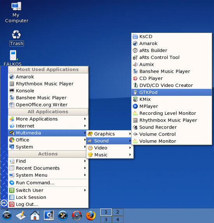214x223 pixels.
Task: Expand the Recent Documents submenu
Action: 48,168
